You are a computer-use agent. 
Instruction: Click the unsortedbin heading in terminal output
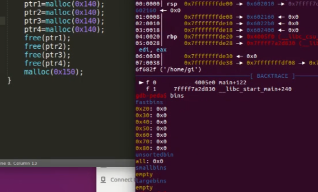click(x=154, y=155)
